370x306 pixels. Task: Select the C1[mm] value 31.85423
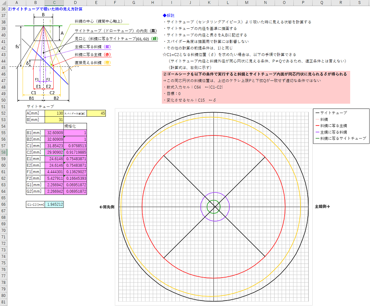[x=54, y=146]
